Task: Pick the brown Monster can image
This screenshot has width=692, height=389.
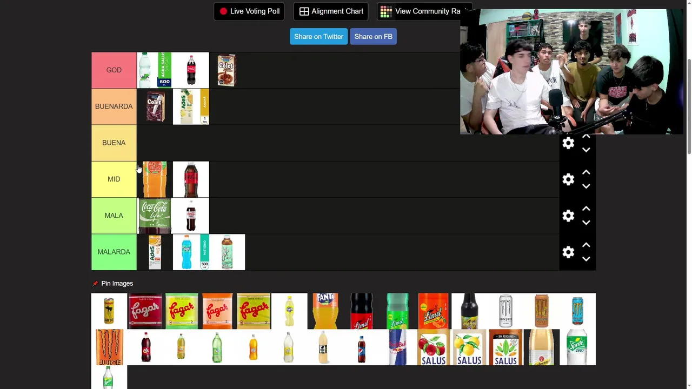Action: [x=542, y=311]
